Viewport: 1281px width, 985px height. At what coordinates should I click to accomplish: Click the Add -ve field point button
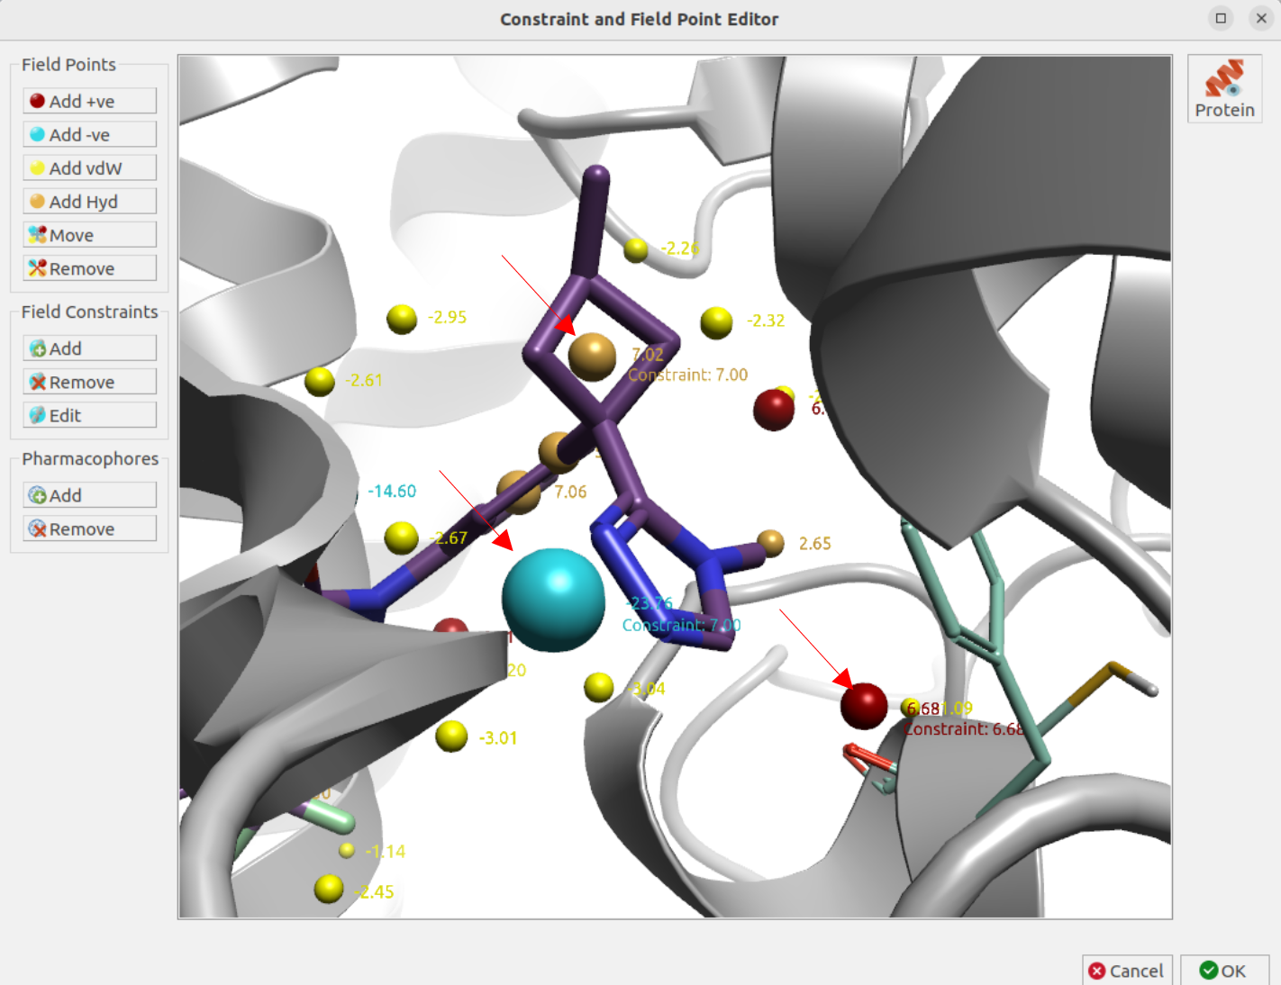click(x=89, y=134)
